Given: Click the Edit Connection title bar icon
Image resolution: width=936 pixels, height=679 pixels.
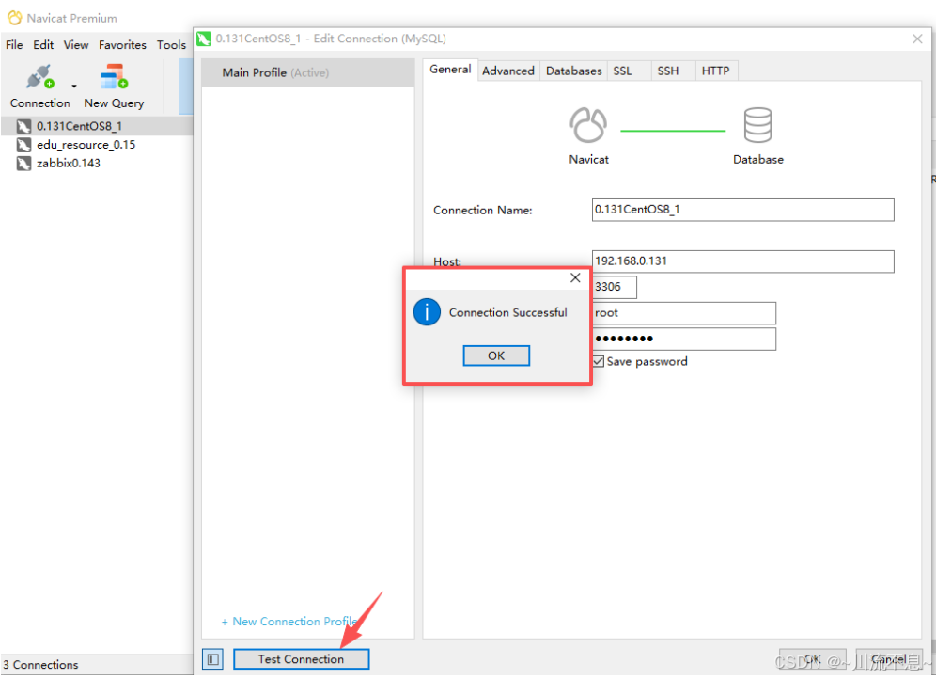Looking at the screenshot, I should 204,39.
